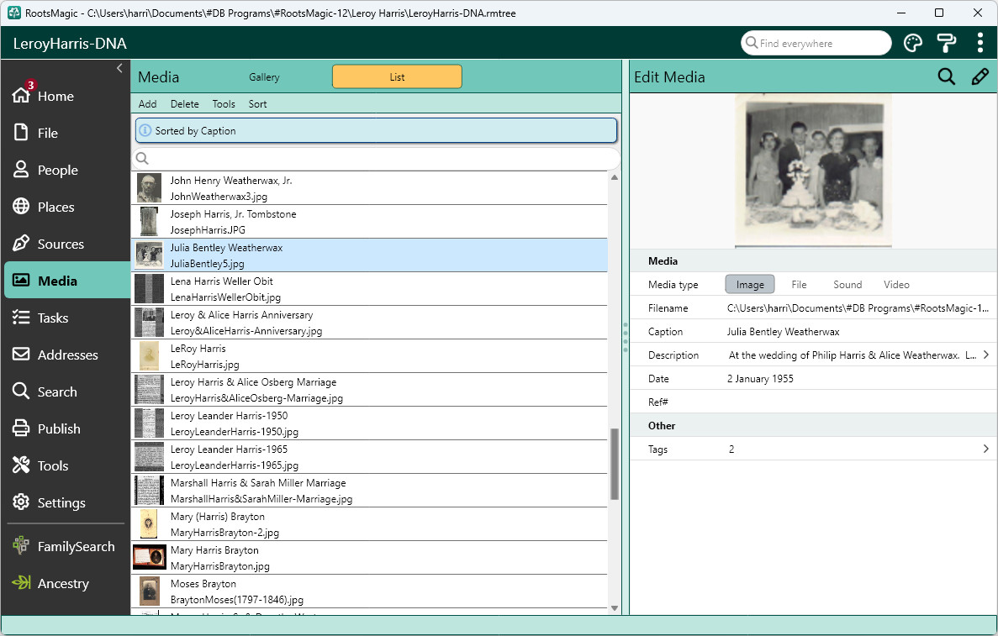Image resolution: width=998 pixels, height=636 pixels.
Task: Select the Lena Harris Weller Obit entry
Action: pos(369,289)
